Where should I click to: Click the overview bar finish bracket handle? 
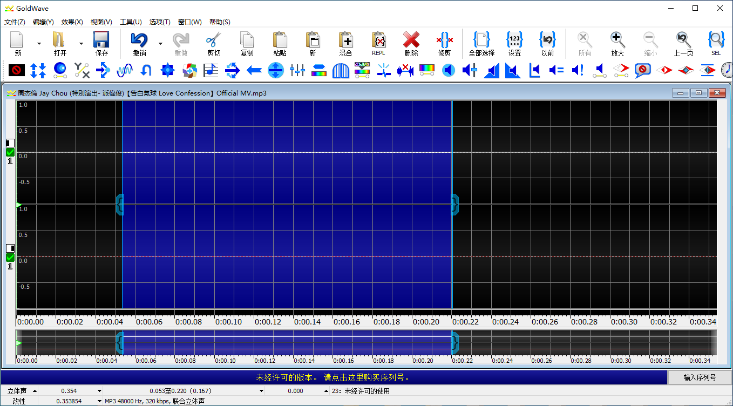pos(454,342)
